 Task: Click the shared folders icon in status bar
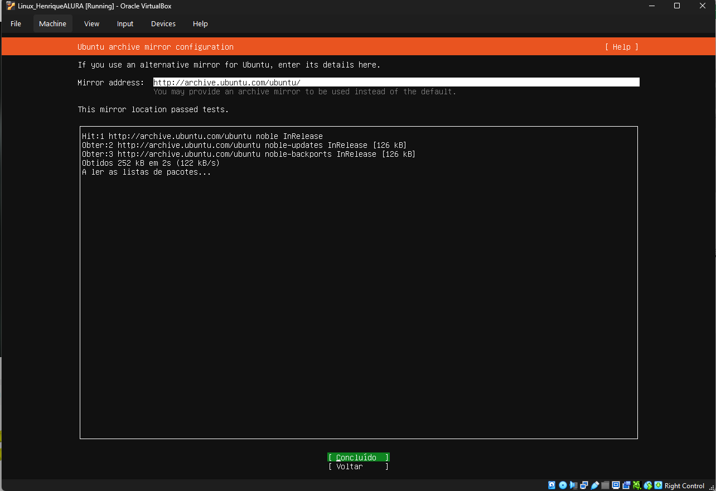point(605,485)
